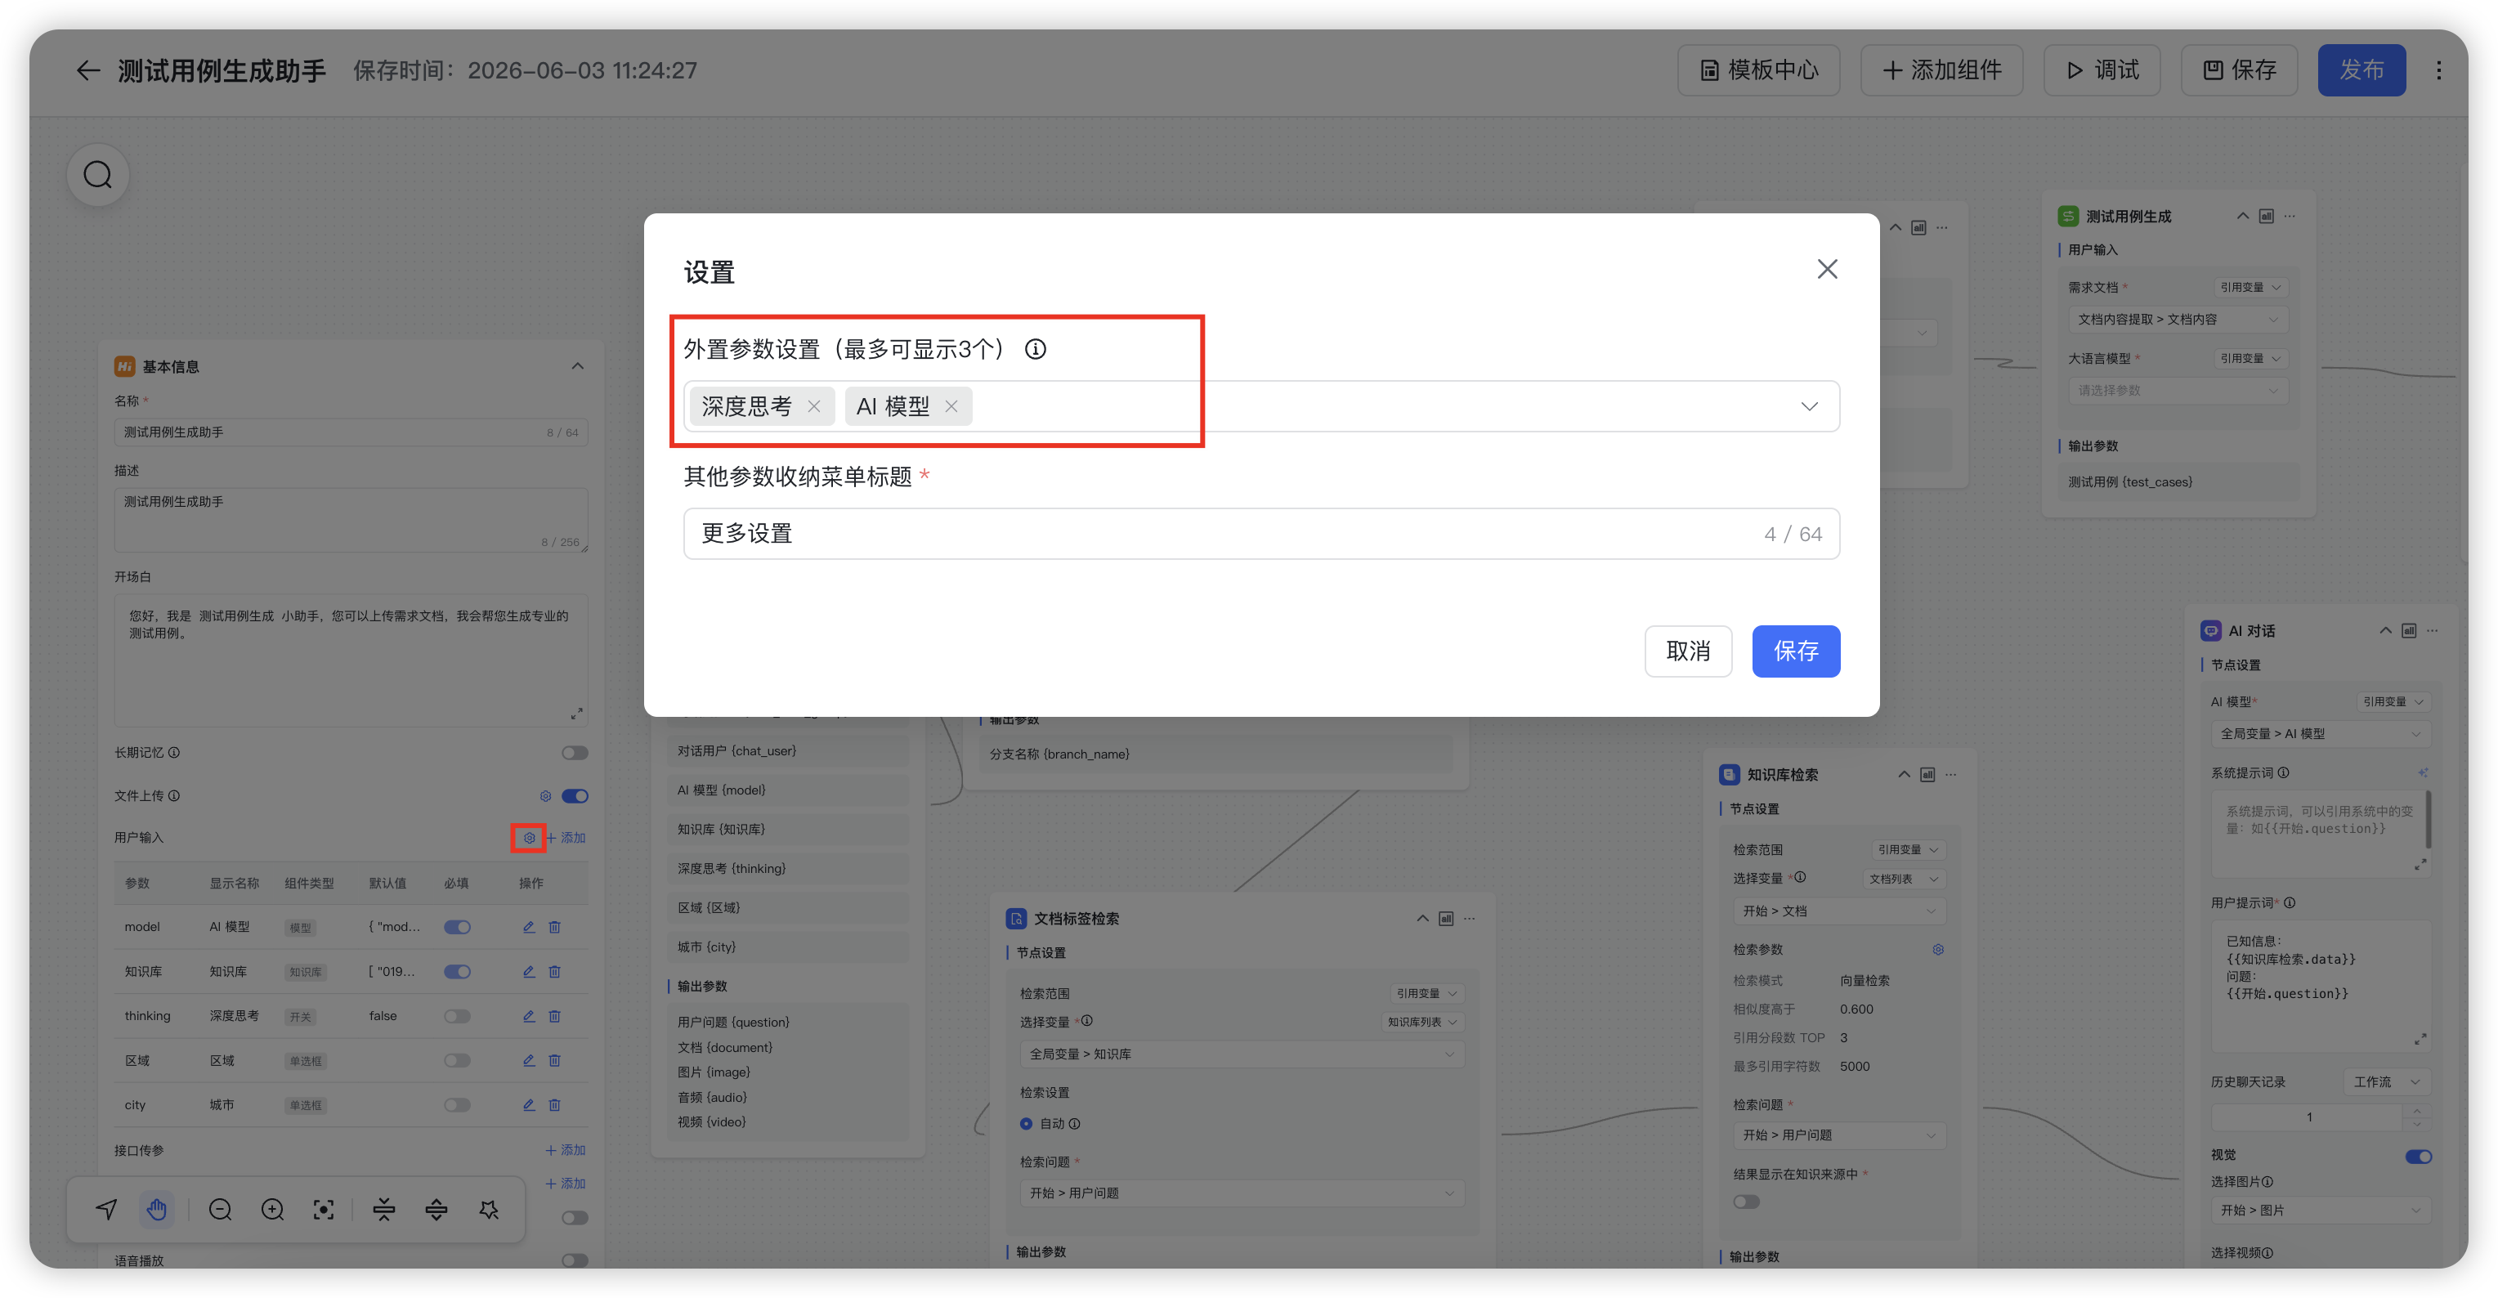Image resolution: width=2498 pixels, height=1298 pixels.
Task: Open the 文档标签检索 node three-dot menu
Action: coord(1470,918)
